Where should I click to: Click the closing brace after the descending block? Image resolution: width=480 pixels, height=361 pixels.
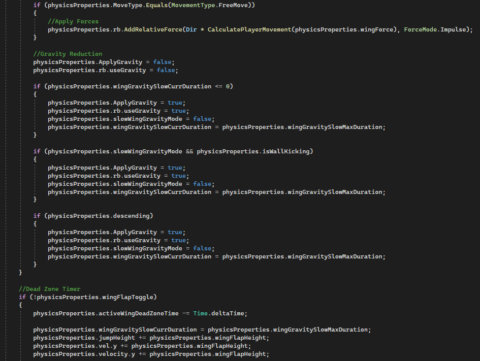point(35,264)
